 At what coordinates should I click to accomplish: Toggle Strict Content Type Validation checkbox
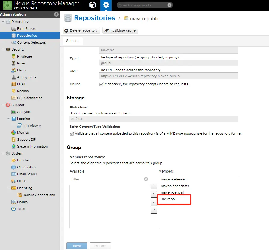pyautogui.click(x=72, y=134)
